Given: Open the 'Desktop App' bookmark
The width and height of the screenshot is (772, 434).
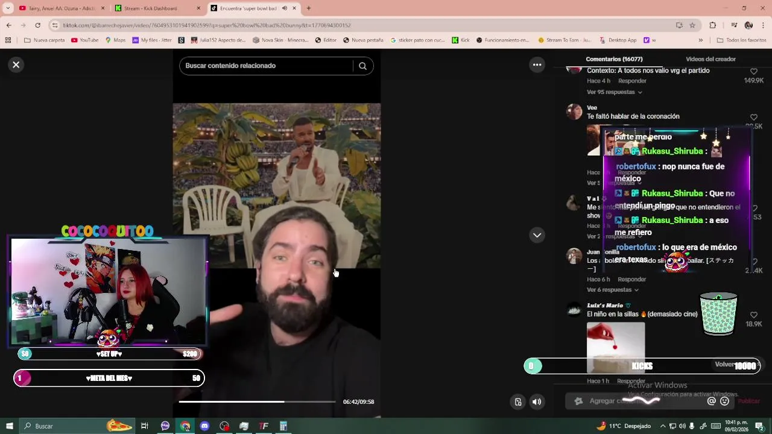Looking at the screenshot, I should [x=618, y=40].
